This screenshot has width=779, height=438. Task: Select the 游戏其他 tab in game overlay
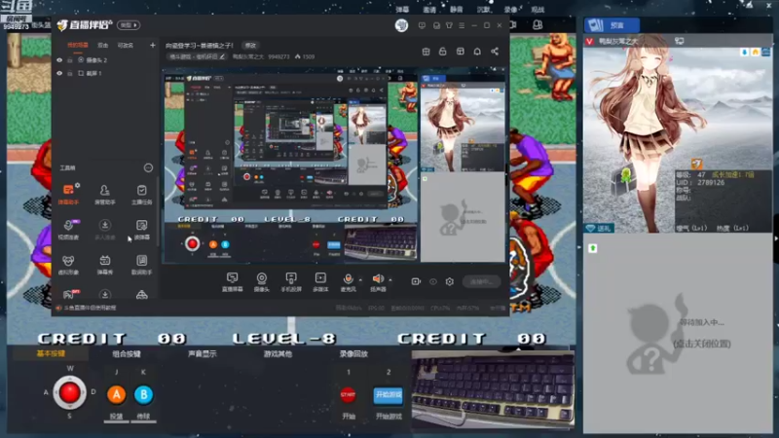pyautogui.click(x=278, y=353)
